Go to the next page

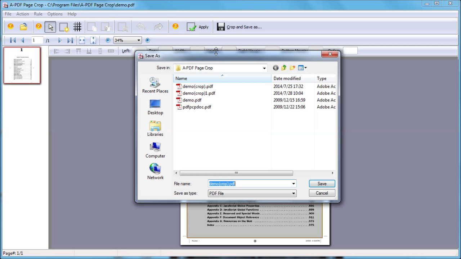click(60, 40)
